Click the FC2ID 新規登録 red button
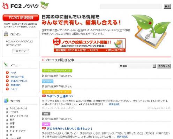The height and width of the screenshot is (139, 173). tap(21, 18)
